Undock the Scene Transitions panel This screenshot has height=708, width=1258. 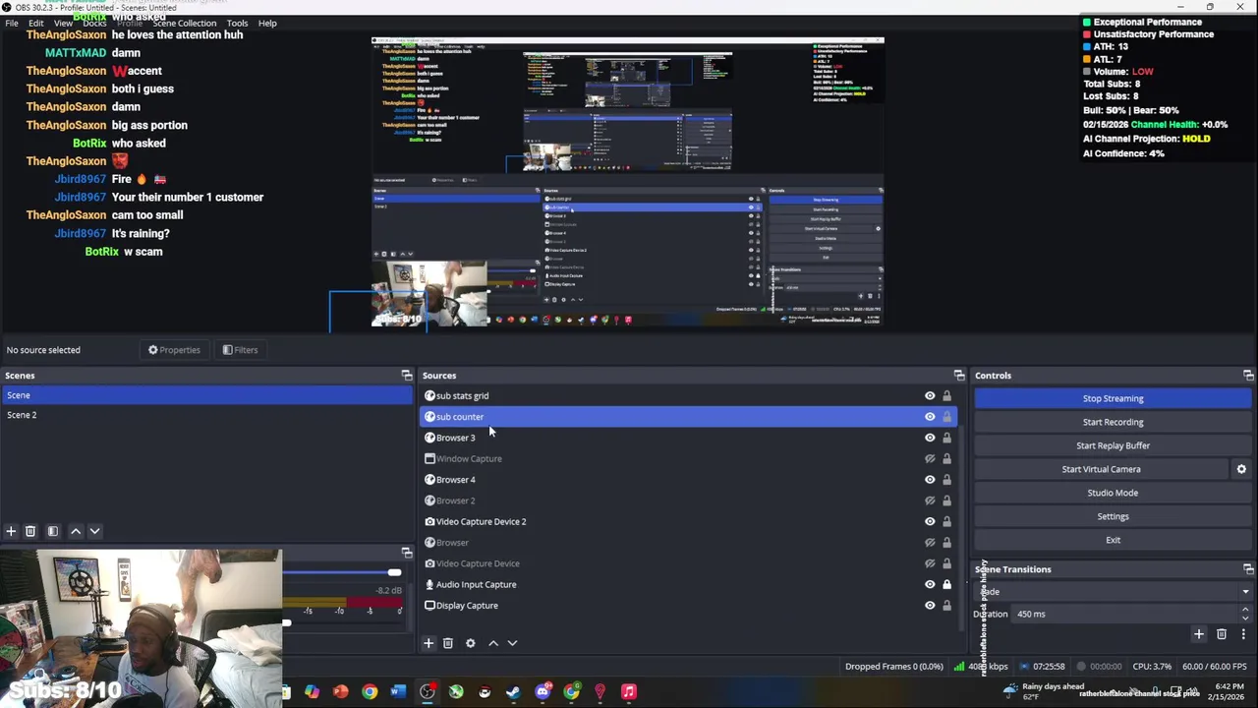click(1248, 569)
